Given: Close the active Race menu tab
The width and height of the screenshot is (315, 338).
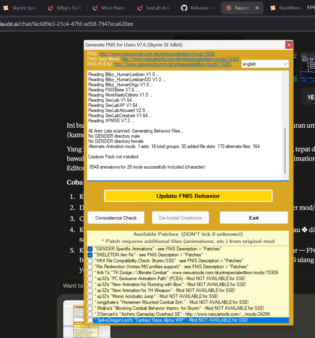Looking at the screenshot, I should click(257, 8).
